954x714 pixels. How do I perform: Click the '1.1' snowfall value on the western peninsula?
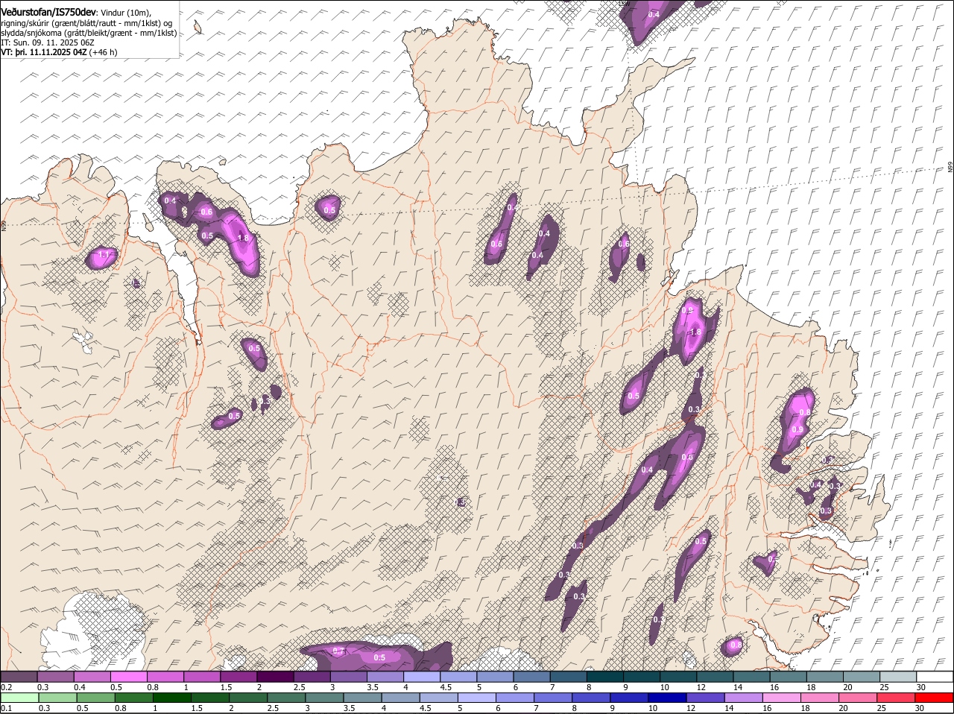[104, 255]
